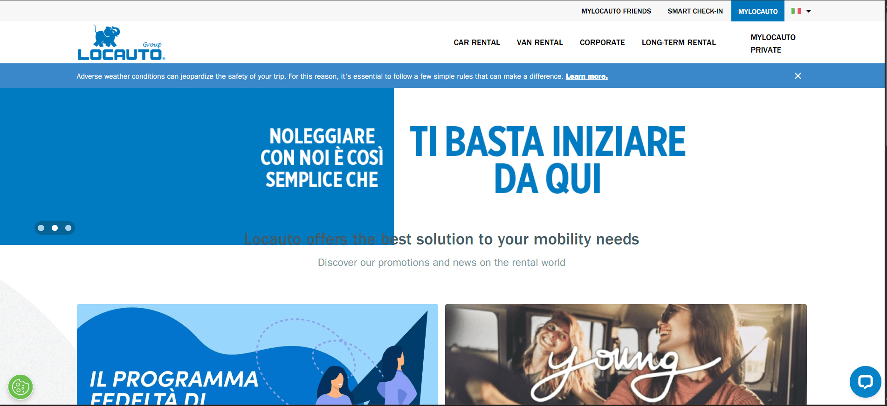Select the second carousel slide dot

[55, 228]
